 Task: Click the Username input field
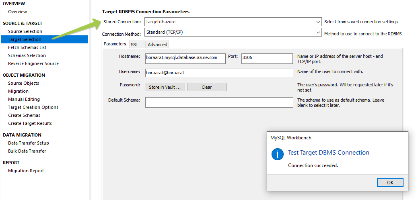point(219,73)
